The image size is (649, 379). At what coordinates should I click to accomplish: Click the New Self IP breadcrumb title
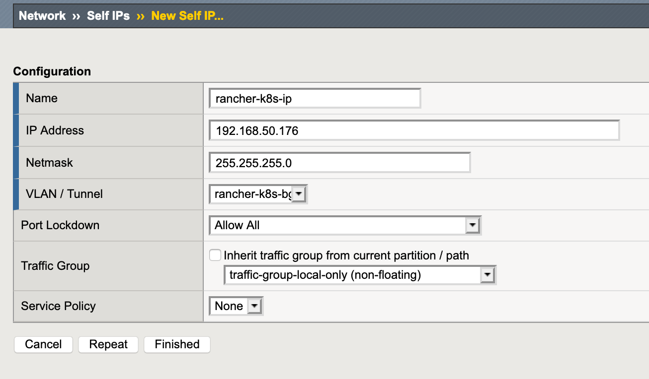[x=187, y=16]
